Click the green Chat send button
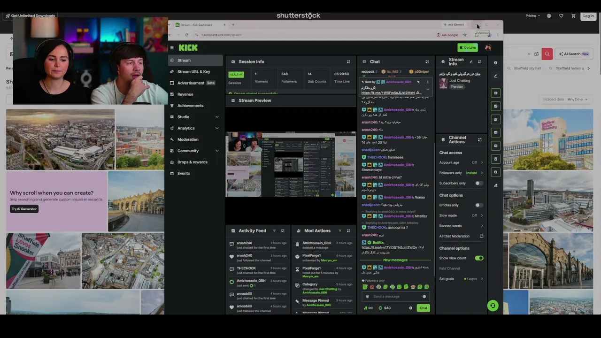Image resolution: width=601 pixels, height=338 pixels. point(423,308)
